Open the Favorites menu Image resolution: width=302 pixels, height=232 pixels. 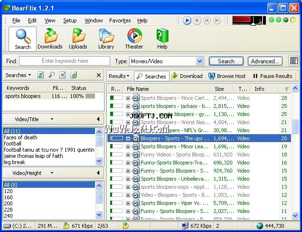120,20
